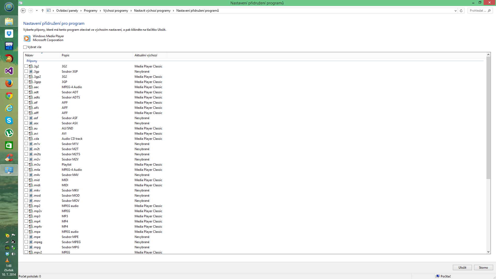The width and height of the screenshot is (496, 279).
Task: Navigate to Výchozí programy breadcrumb
Action: click(115, 11)
